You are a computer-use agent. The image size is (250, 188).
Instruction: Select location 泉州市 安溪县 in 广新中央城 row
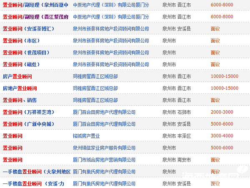[x=177, y=124]
